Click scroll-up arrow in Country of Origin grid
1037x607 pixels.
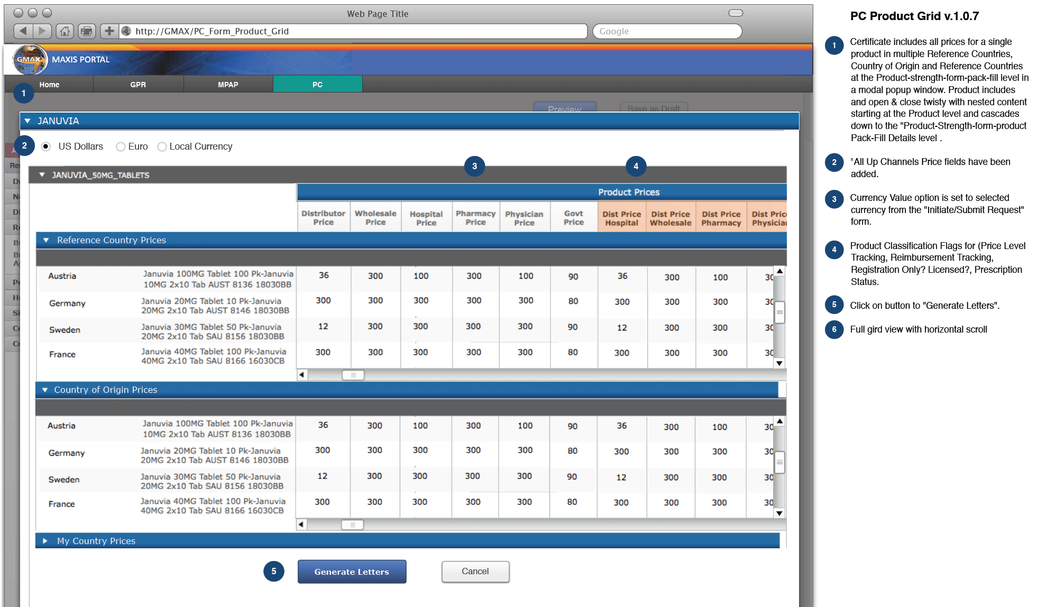[x=779, y=421]
